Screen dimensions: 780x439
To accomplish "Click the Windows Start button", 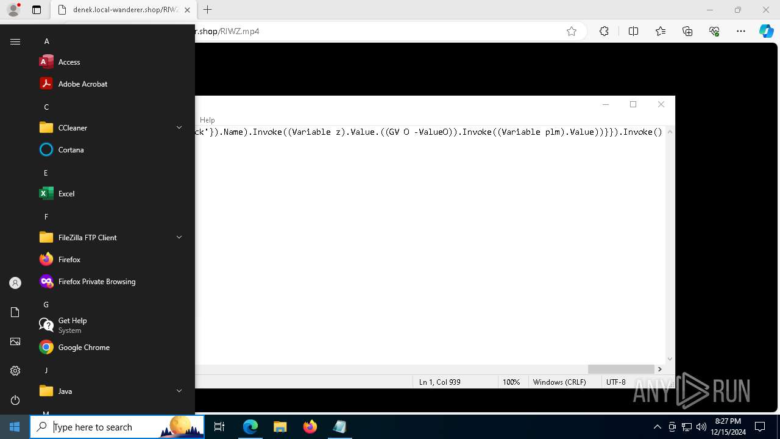I will 15,427.
